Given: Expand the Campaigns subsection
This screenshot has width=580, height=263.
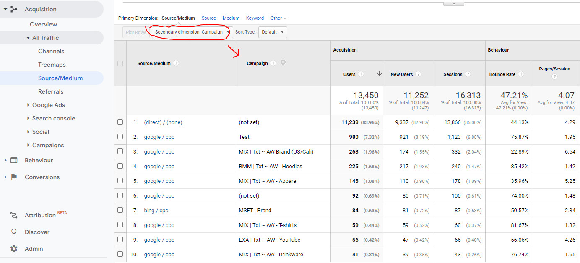Looking at the screenshot, I should click(28, 145).
